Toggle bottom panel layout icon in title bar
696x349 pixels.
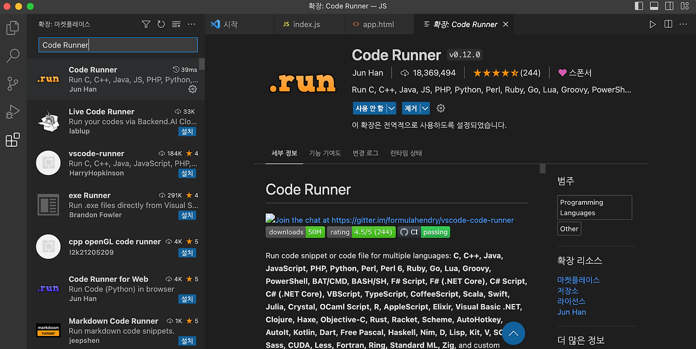(x=654, y=6)
